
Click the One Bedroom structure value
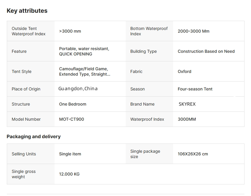point(73,104)
